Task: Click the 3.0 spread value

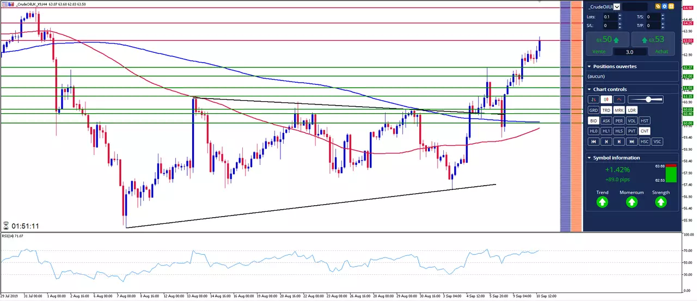Action: click(x=630, y=52)
